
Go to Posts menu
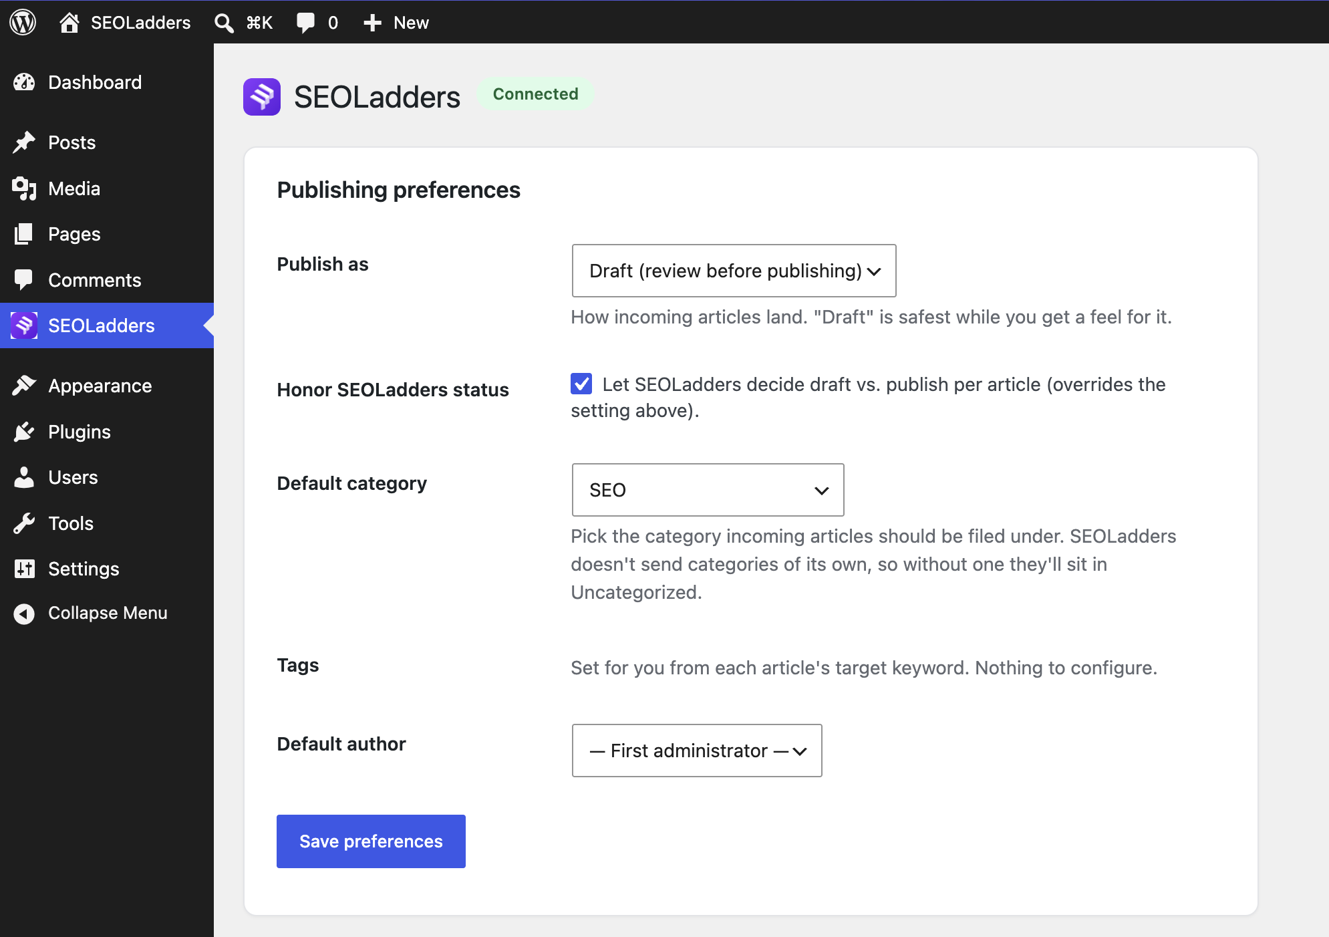coord(107,142)
